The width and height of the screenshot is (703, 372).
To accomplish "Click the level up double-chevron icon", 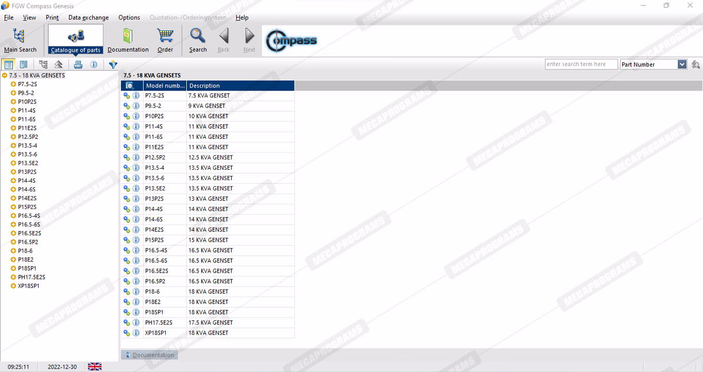I will [x=59, y=64].
